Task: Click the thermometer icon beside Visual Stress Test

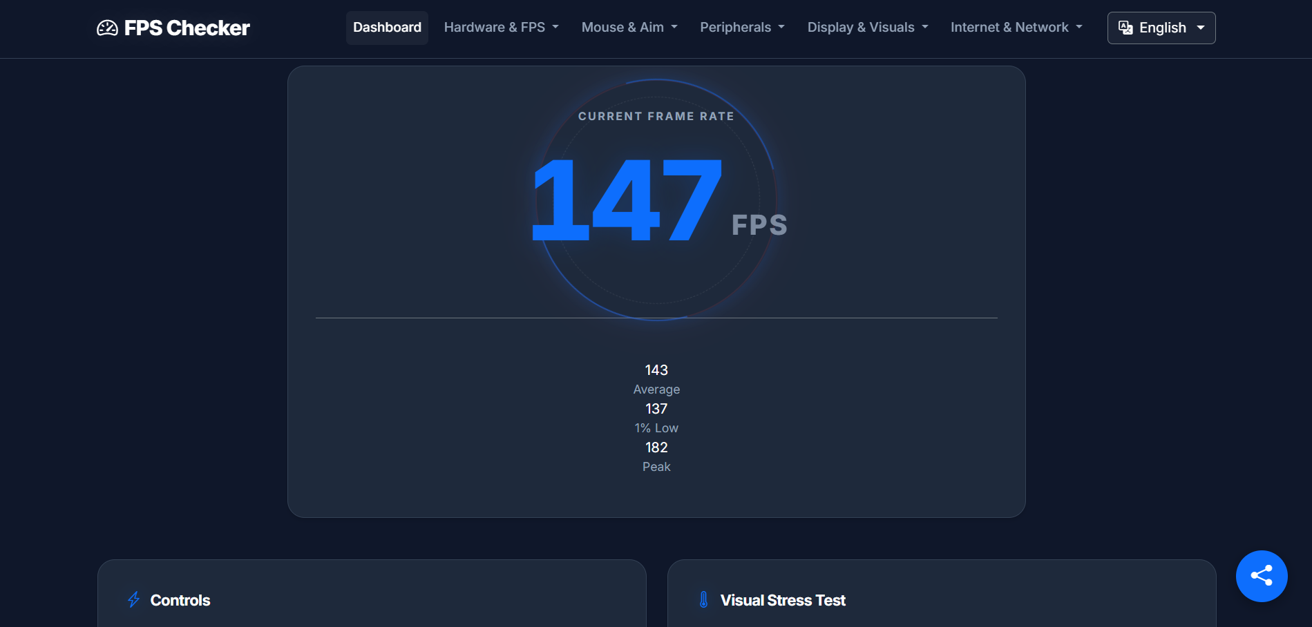Action: pyautogui.click(x=703, y=600)
